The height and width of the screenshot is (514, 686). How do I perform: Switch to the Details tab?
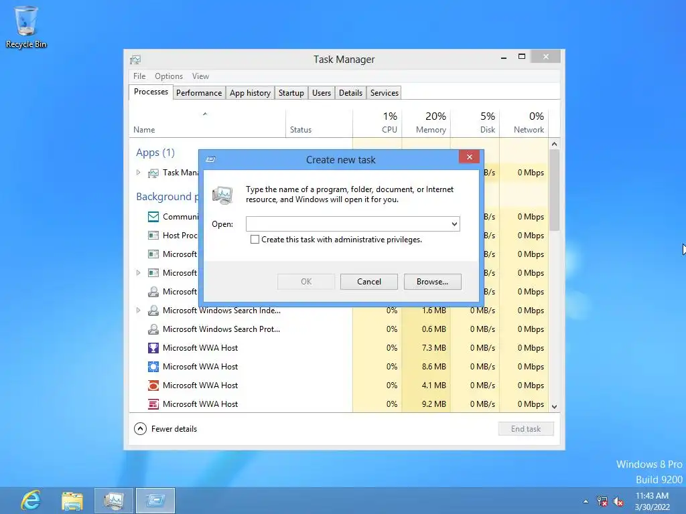click(350, 92)
